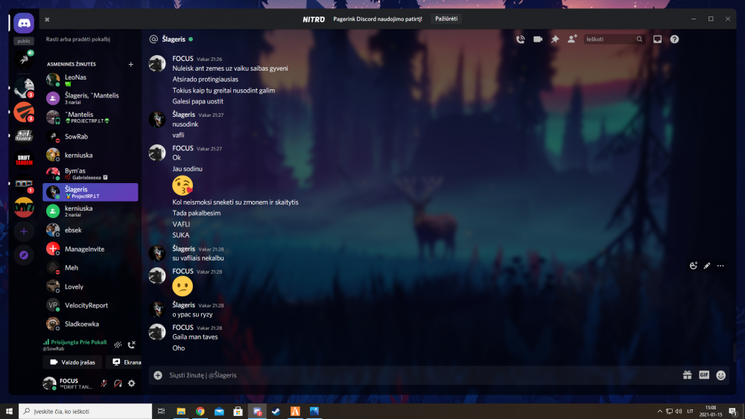This screenshot has height=419, width=745.
Task: Open pinned messages
Action: coord(555,39)
